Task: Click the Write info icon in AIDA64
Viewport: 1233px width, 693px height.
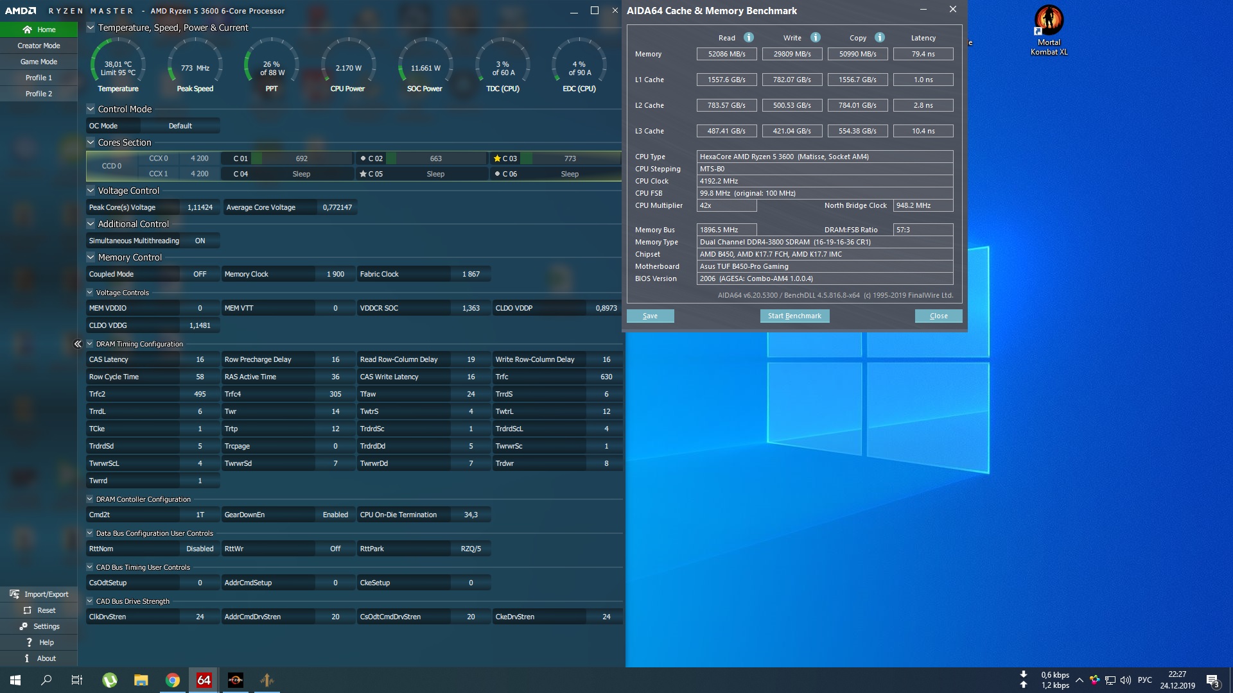Action: (x=815, y=37)
